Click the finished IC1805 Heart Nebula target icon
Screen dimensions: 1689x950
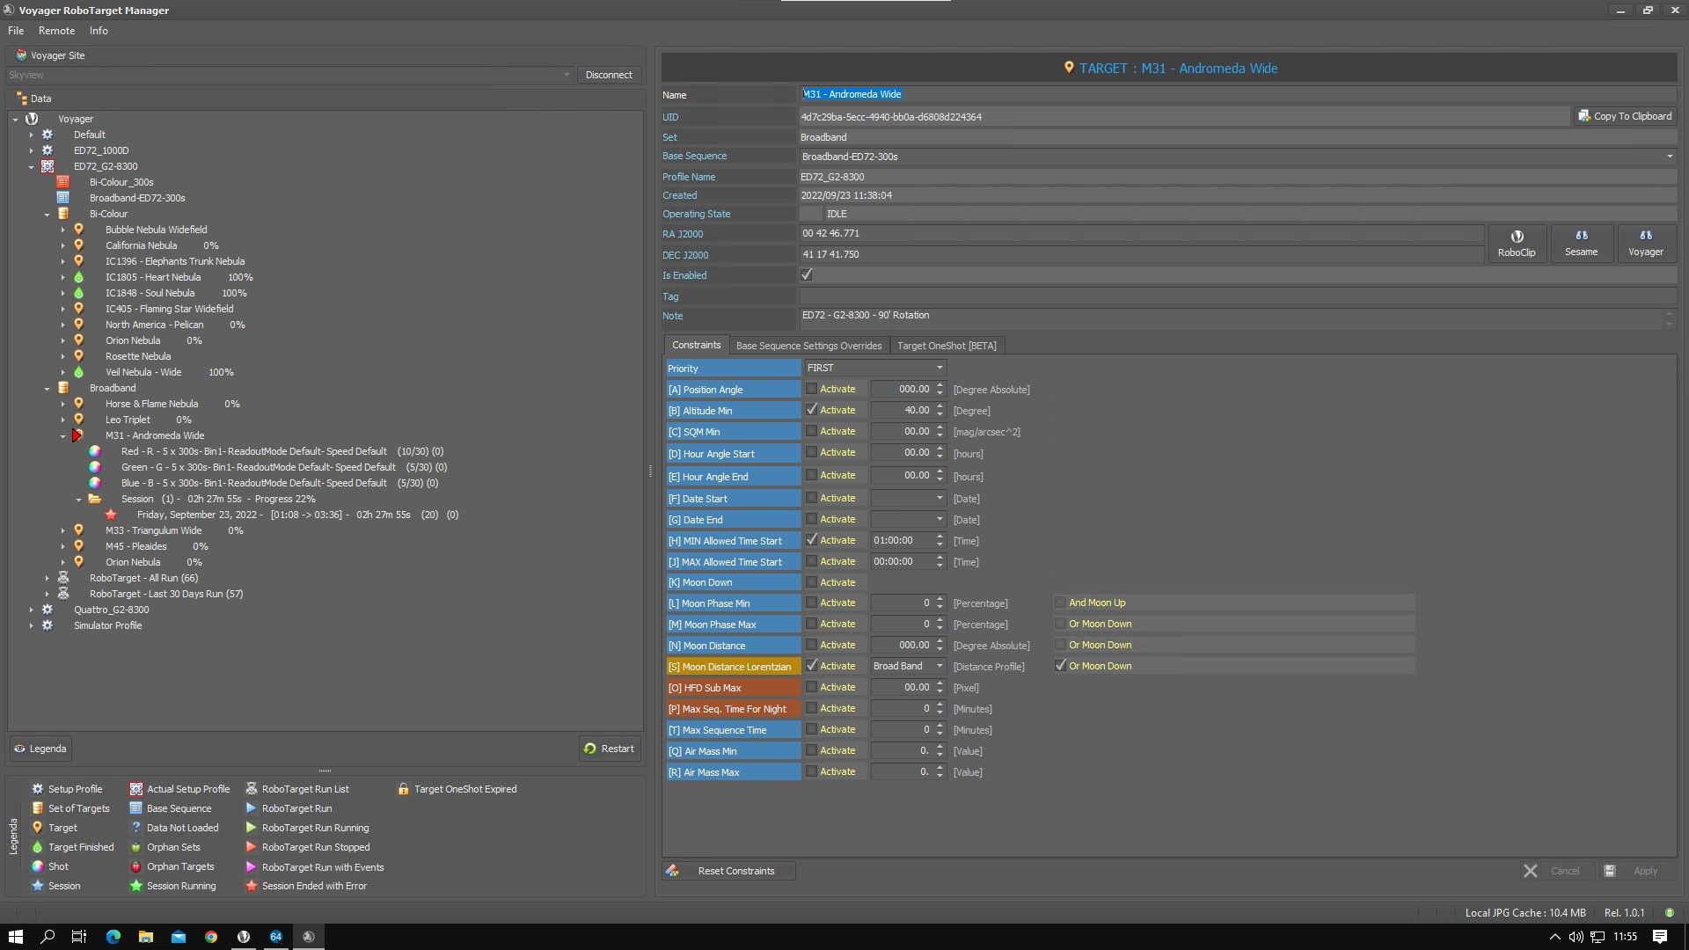78,277
